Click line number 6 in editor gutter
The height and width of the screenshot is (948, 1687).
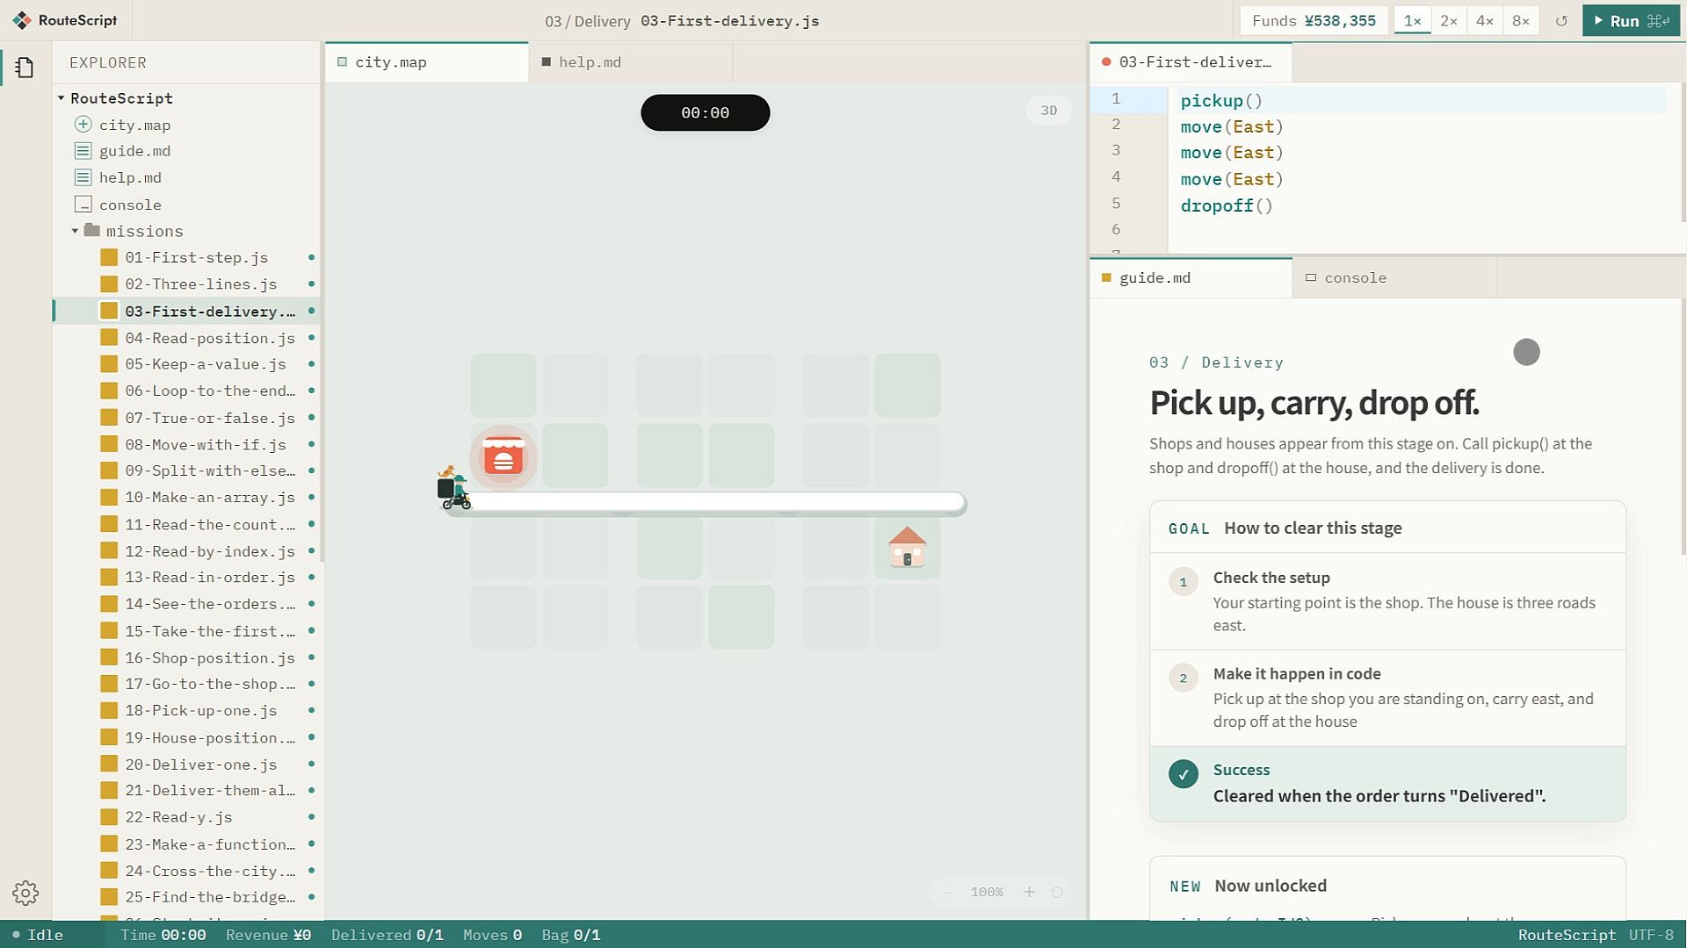(x=1116, y=229)
